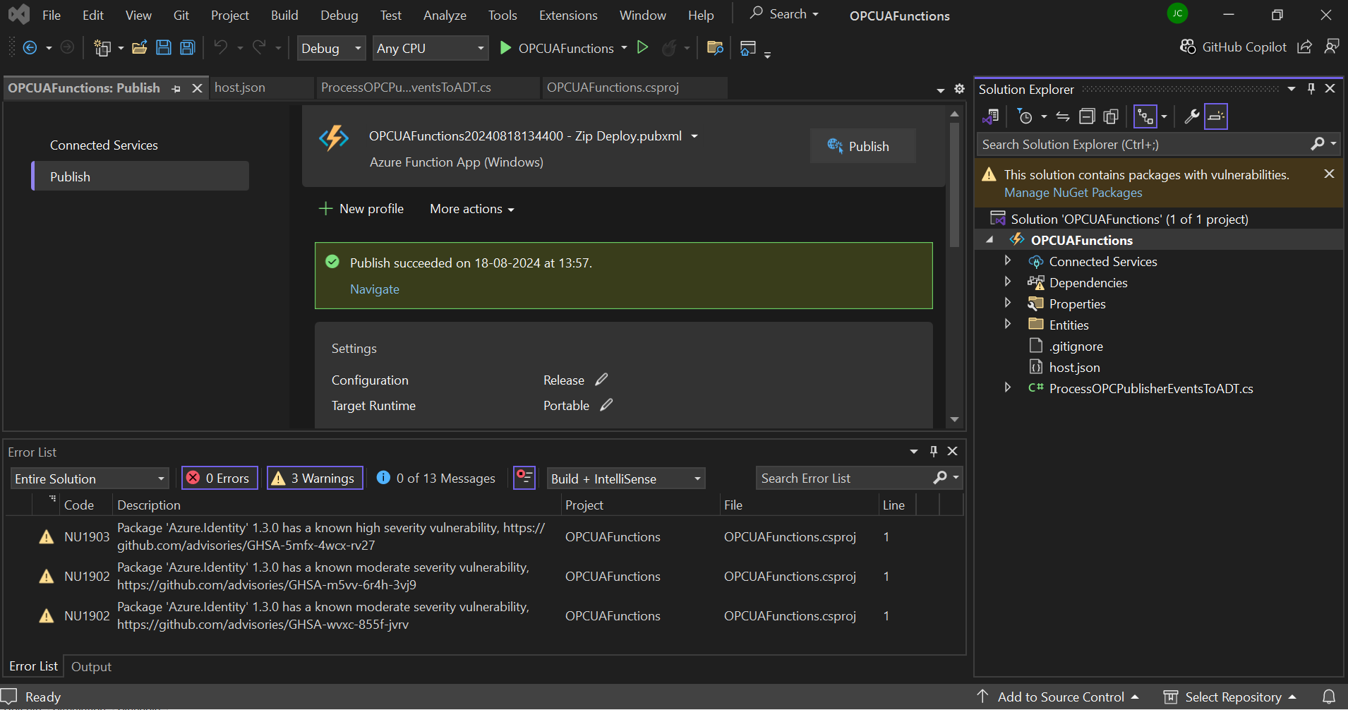The image size is (1348, 710).
Task: Open the Build + IntelliSense dropdown
Action: pos(625,479)
